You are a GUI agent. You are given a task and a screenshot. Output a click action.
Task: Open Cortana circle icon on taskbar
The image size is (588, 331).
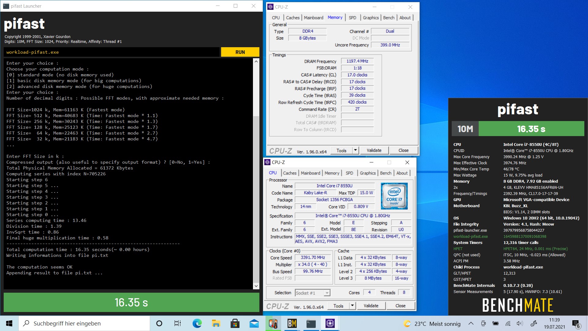159,323
